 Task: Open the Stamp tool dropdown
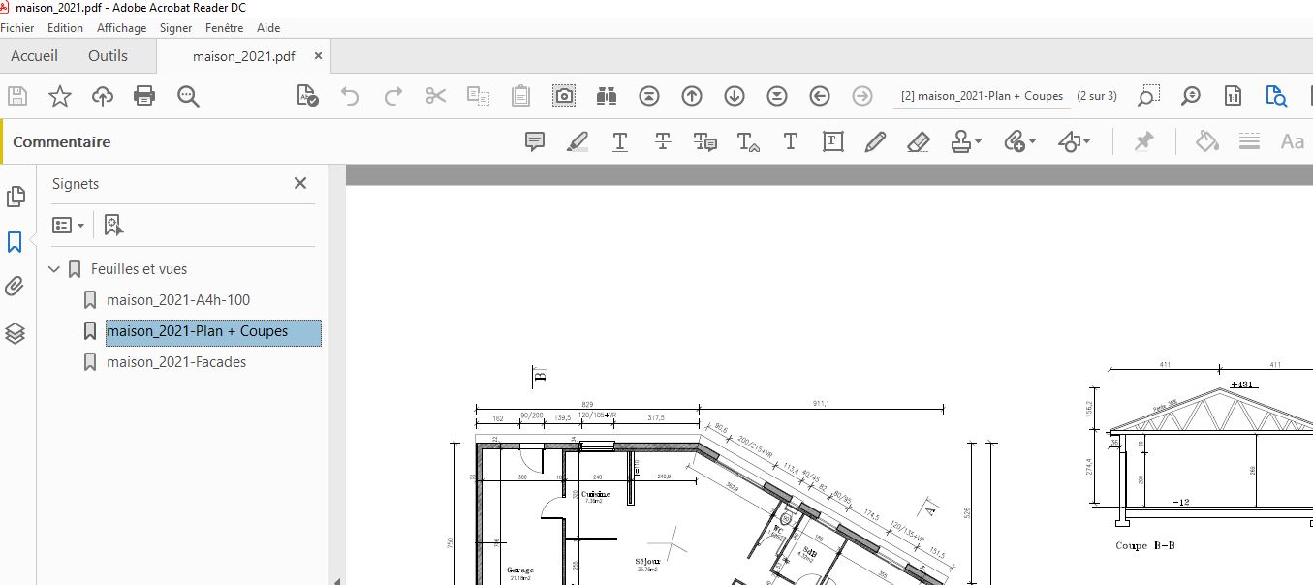965,142
